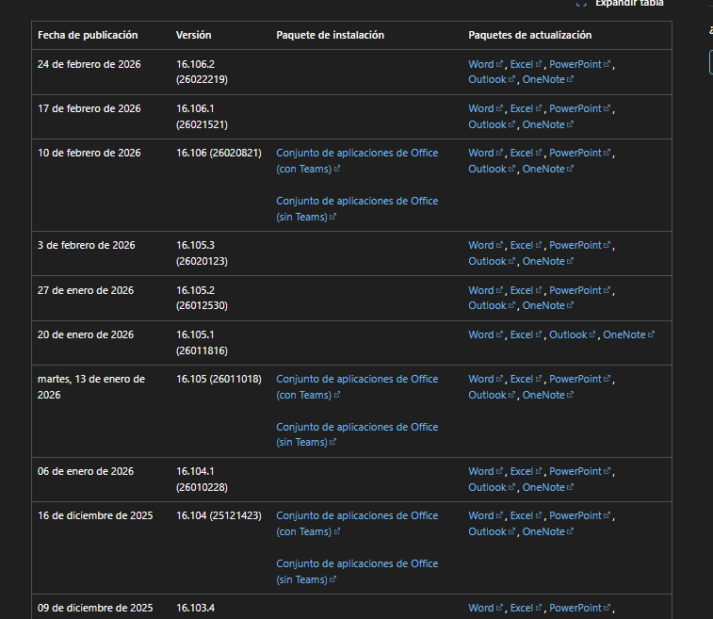
Task: Open OneNote update for 27 de enero row
Action: pyautogui.click(x=548, y=305)
